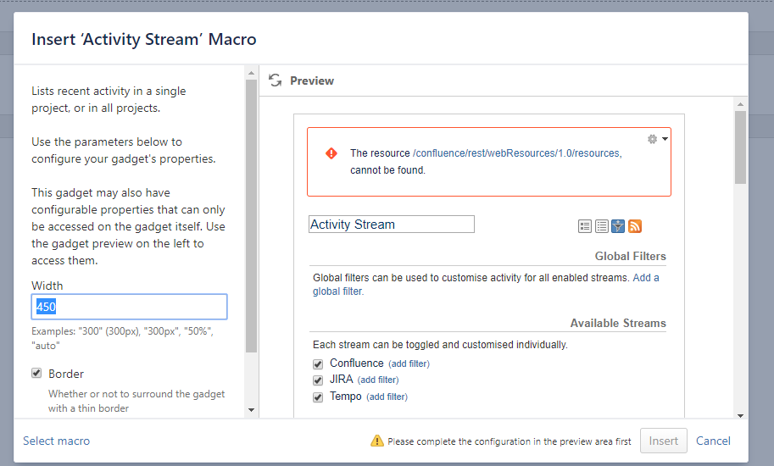This screenshot has width=774, height=466.
Task: Uncheck the Border checkbox
Action: pyautogui.click(x=36, y=374)
